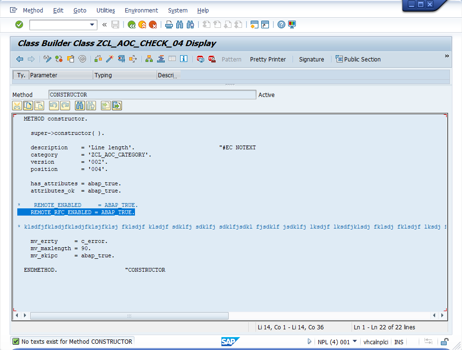Click the red Cancel icon

tap(153, 25)
